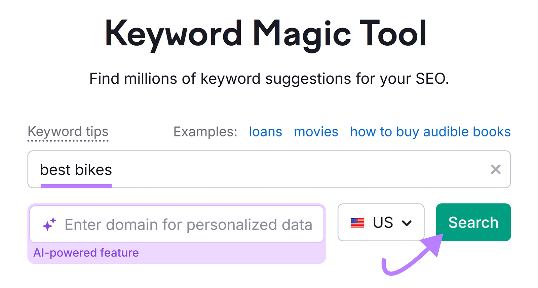Clear the keyword field using the X icon
538x288 pixels.
point(496,170)
